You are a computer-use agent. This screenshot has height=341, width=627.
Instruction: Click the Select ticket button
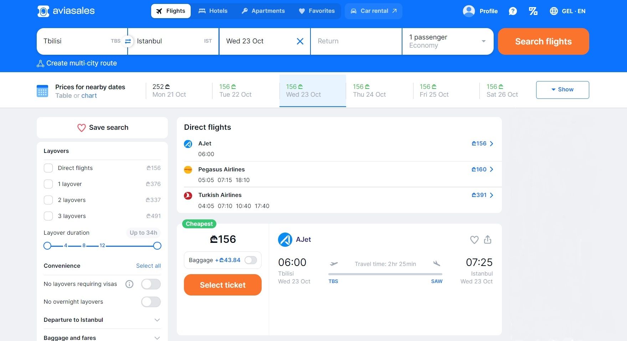coord(223,285)
